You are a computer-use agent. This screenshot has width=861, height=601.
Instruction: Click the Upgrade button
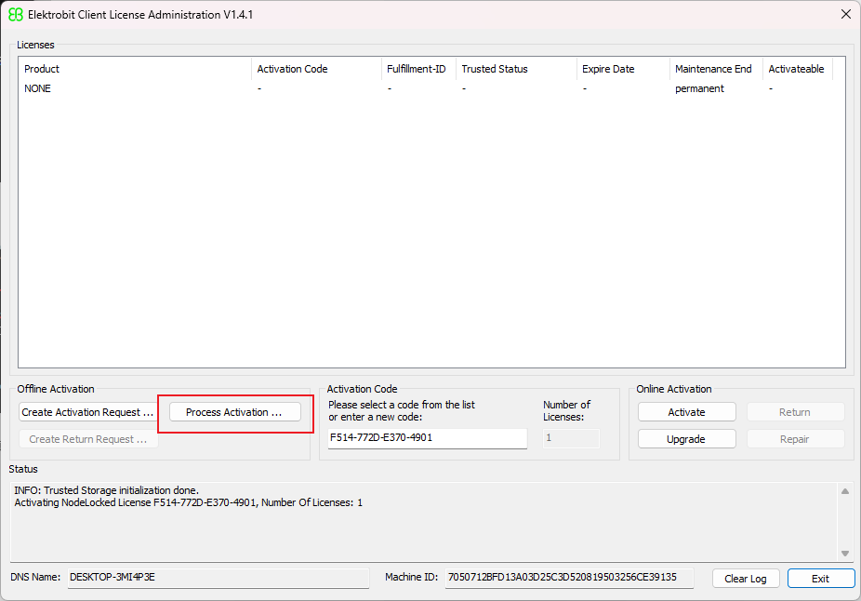pyautogui.click(x=686, y=438)
